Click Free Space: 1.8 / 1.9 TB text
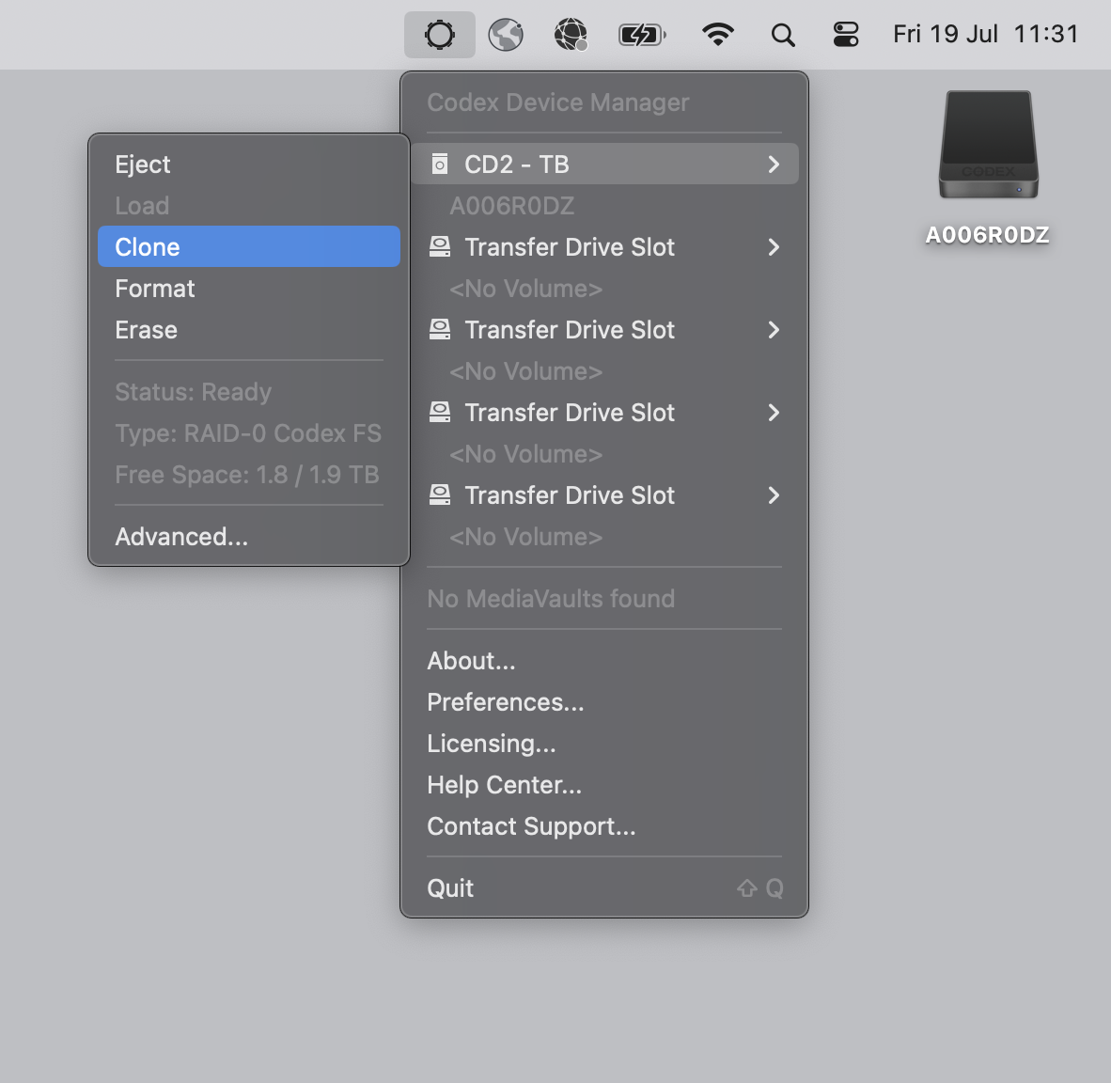This screenshot has height=1083, width=1111. [246, 475]
